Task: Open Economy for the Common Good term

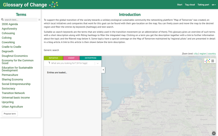Action: click(x=18, y=62)
